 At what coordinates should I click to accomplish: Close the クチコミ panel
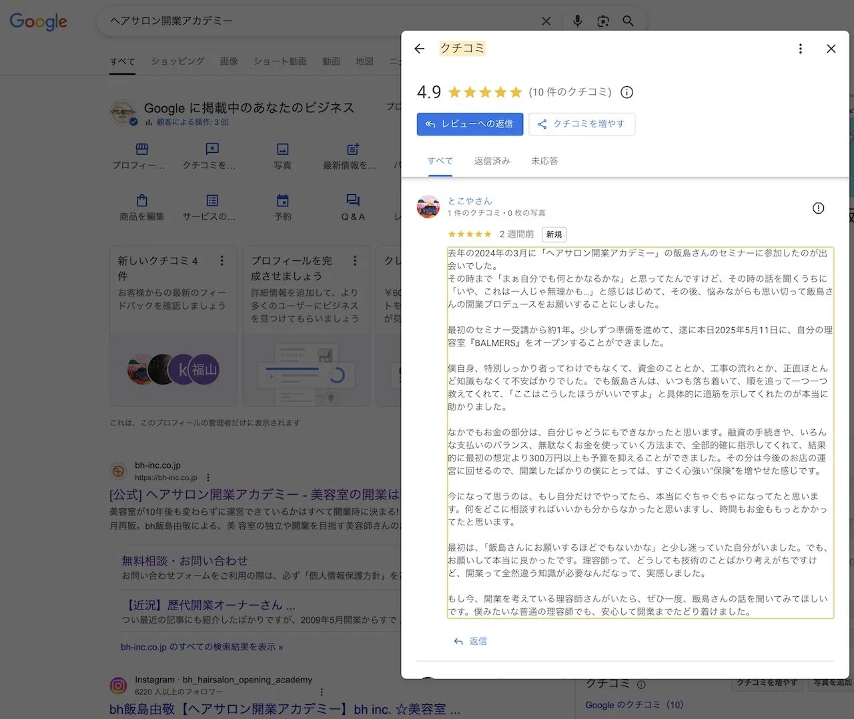(x=831, y=49)
